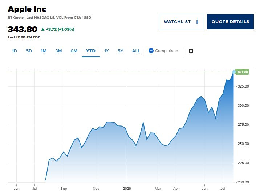Show the 1Y chart range
The image size is (260, 196).
coord(106,51)
